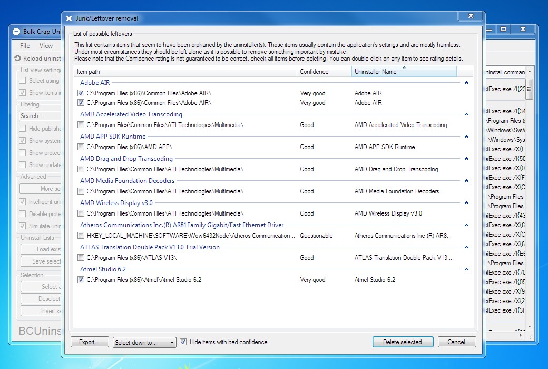Click the Delete selected button
This screenshot has width=548, height=369.
403,342
